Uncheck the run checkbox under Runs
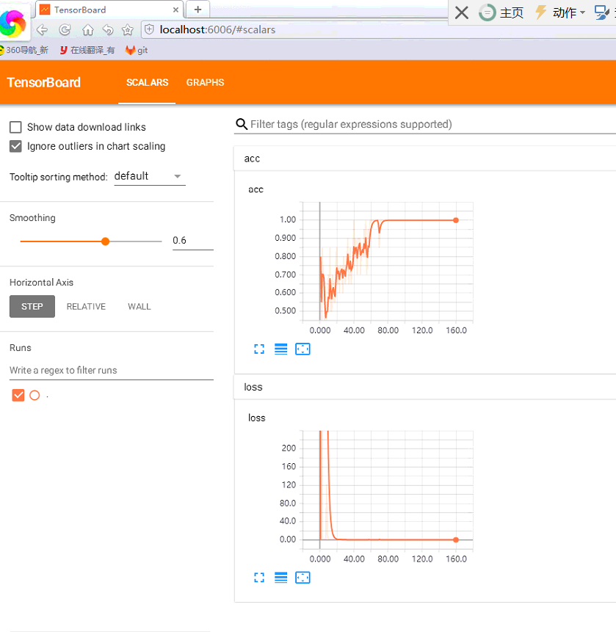This screenshot has height=632, width=616. tap(18, 395)
